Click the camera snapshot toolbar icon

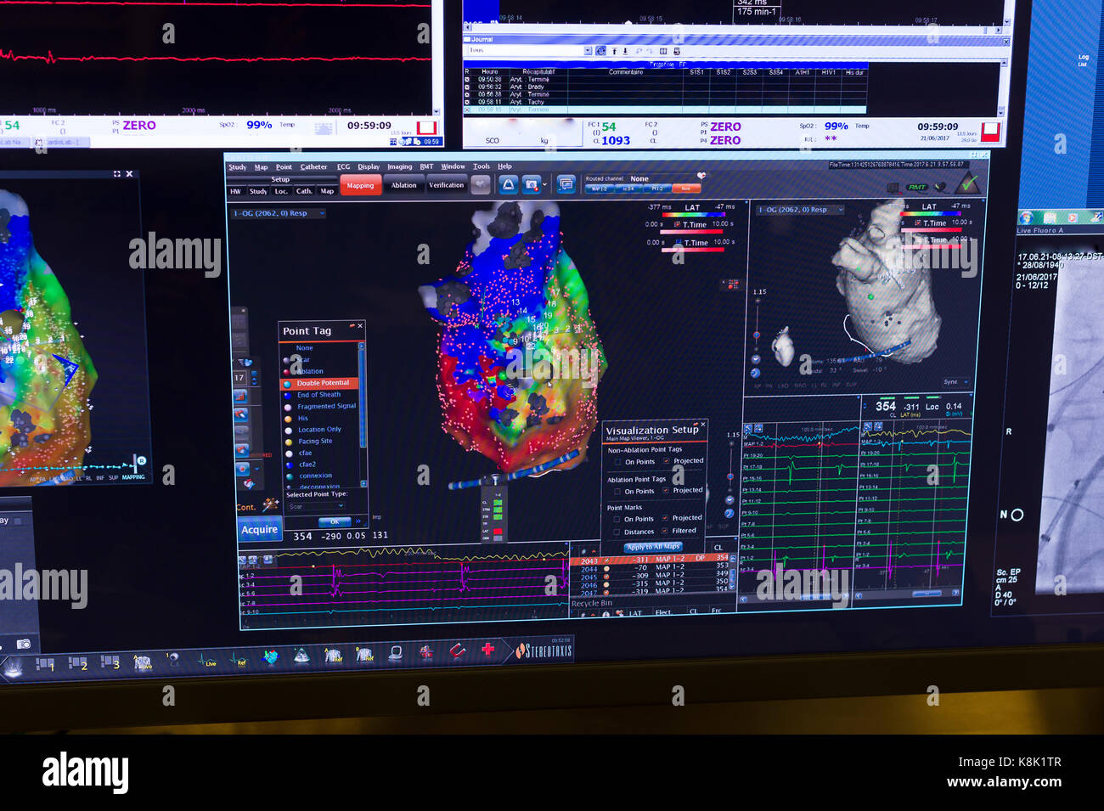click(x=532, y=184)
